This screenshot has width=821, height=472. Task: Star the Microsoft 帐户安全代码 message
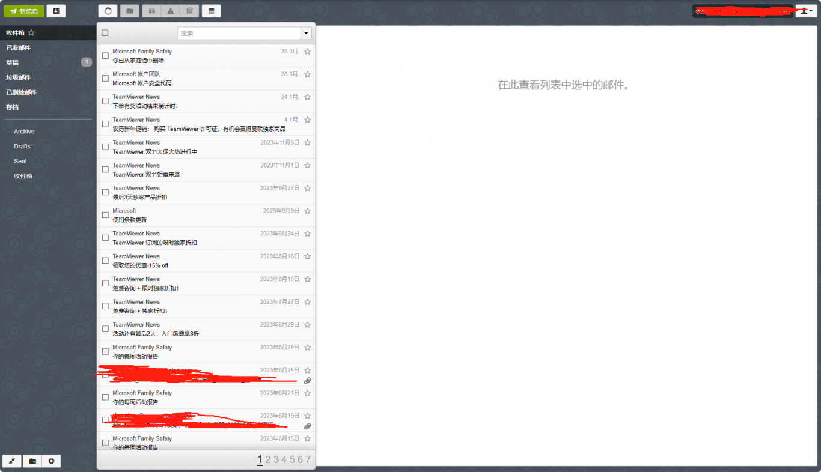307,74
